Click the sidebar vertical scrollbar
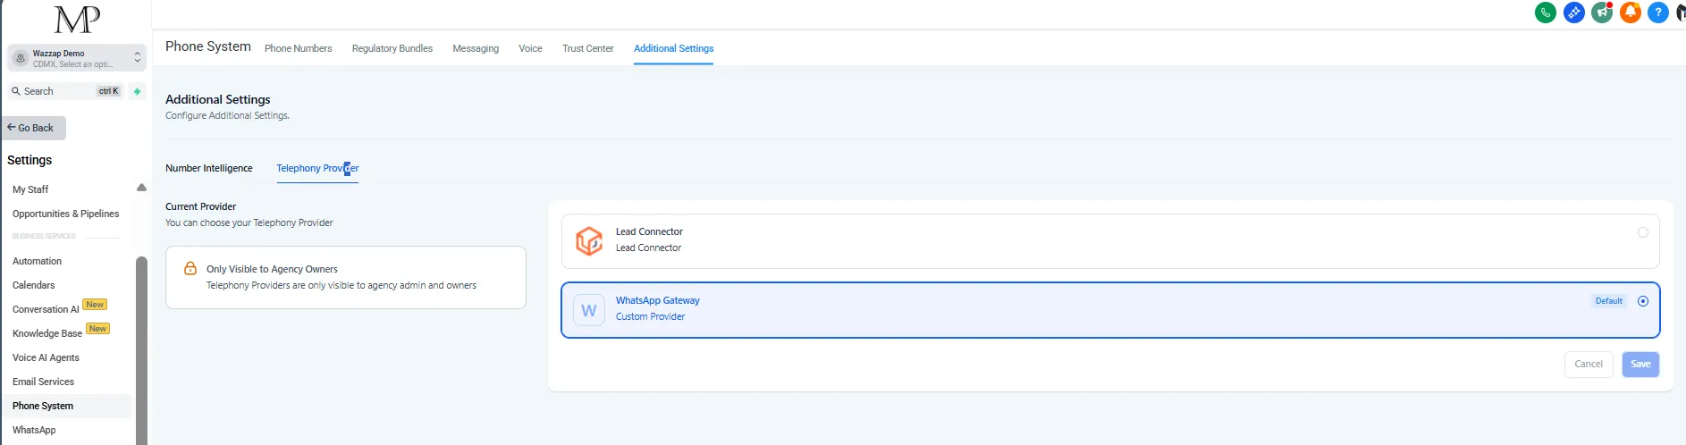The width and height of the screenshot is (1686, 445). click(141, 348)
